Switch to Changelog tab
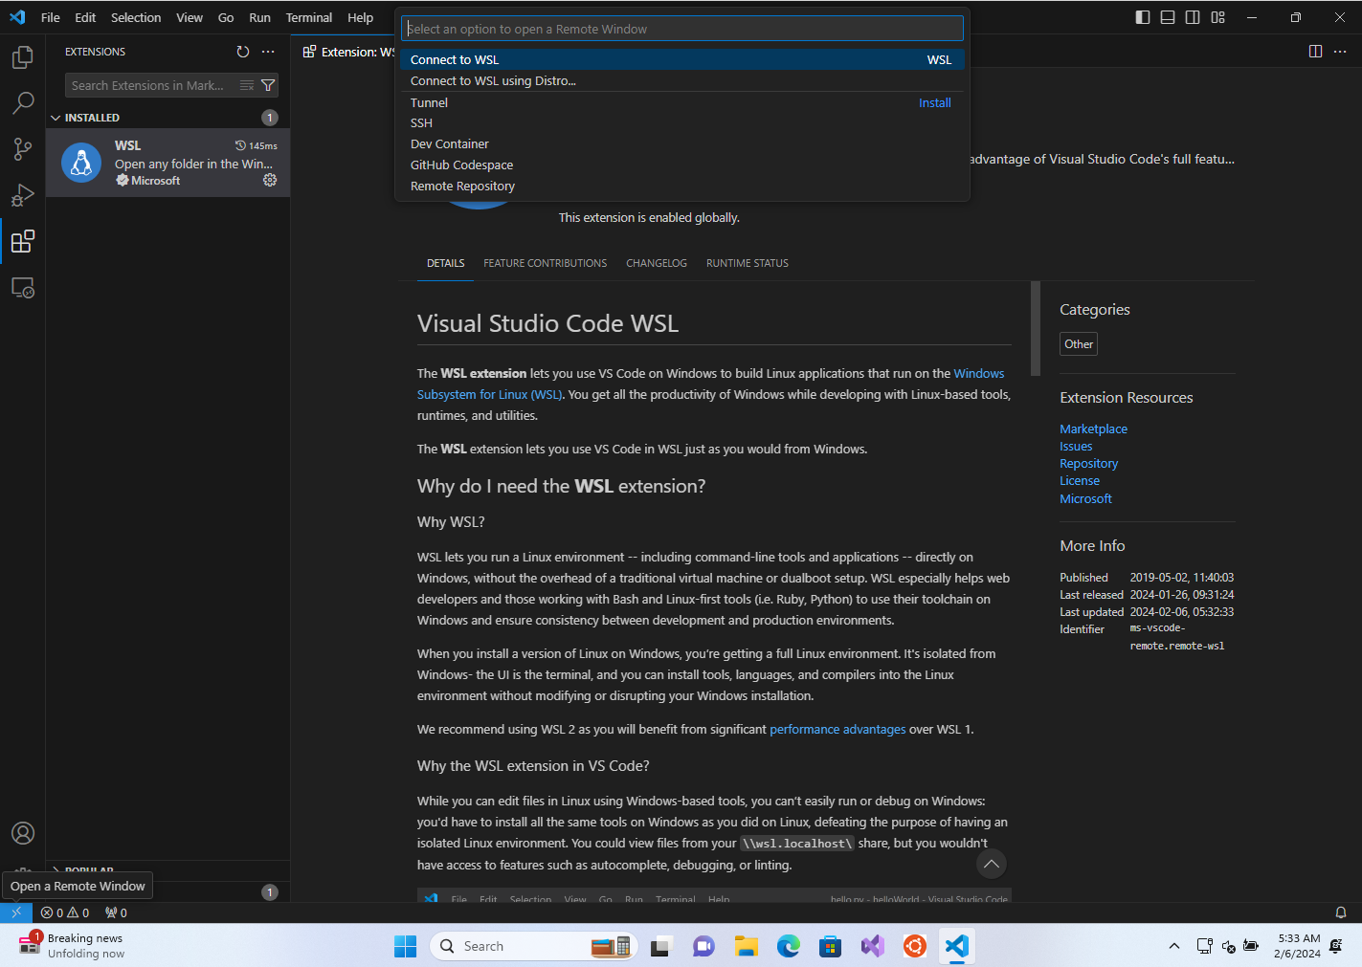 [657, 263]
